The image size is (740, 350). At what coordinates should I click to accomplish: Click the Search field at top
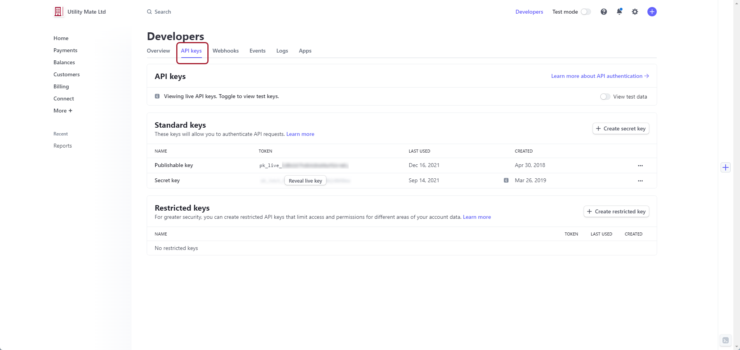click(x=163, y=12)
